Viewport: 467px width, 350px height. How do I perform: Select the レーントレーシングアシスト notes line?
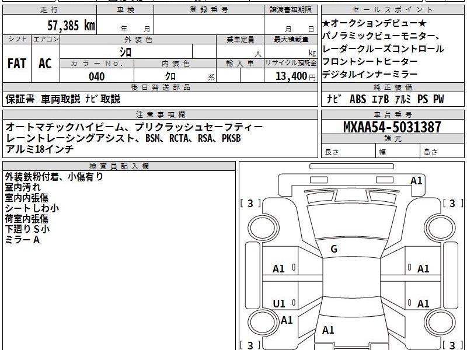(x=123, y=138)
